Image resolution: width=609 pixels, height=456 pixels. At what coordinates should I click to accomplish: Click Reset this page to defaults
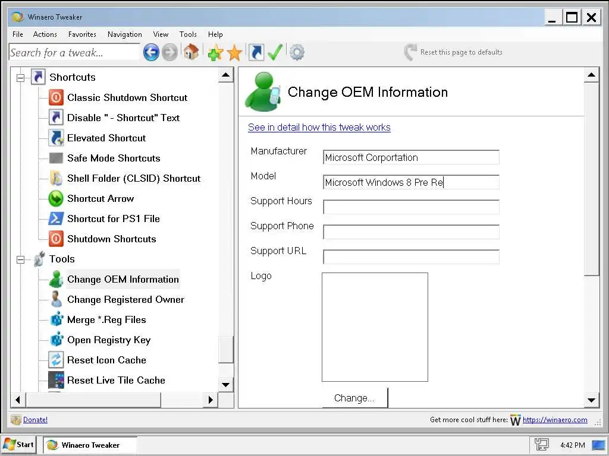point(453,52)
